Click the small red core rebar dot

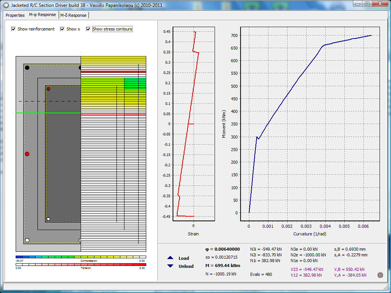tap(48, 89)
